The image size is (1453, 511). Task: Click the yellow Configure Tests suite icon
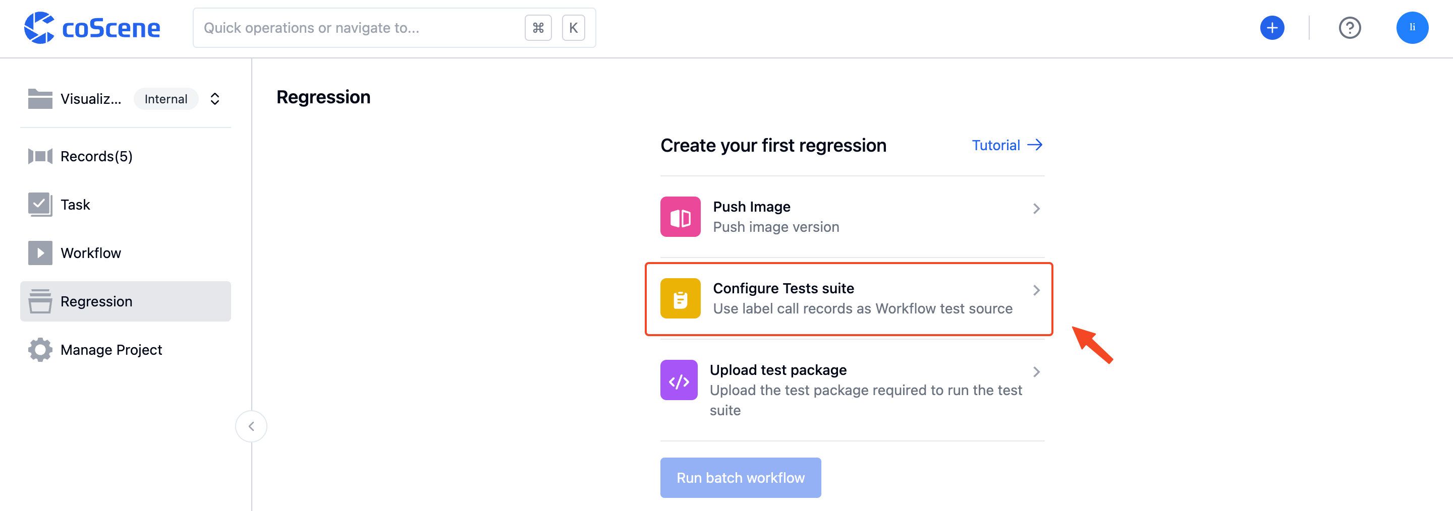click(680, 299)
